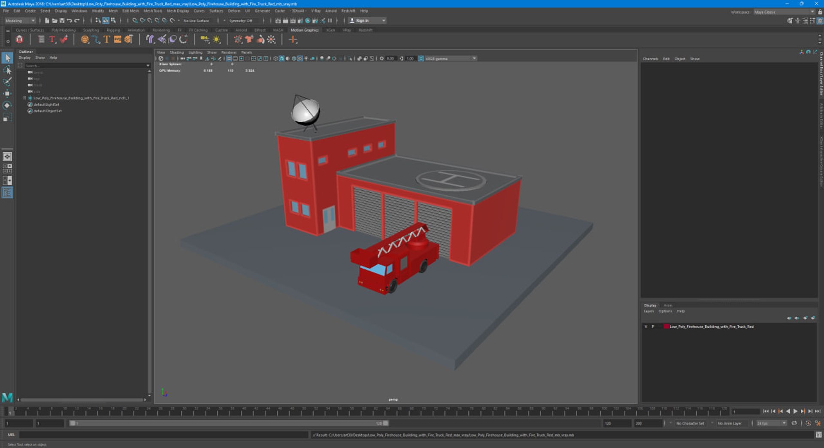Choose the Move tool in toolbox
This screenshot has height=448, width=824.
click(x=7, y=94)
